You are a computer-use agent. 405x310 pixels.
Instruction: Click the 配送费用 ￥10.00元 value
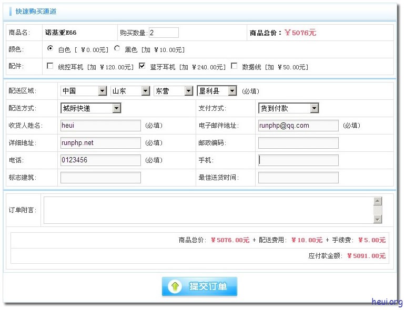[307, 240]
